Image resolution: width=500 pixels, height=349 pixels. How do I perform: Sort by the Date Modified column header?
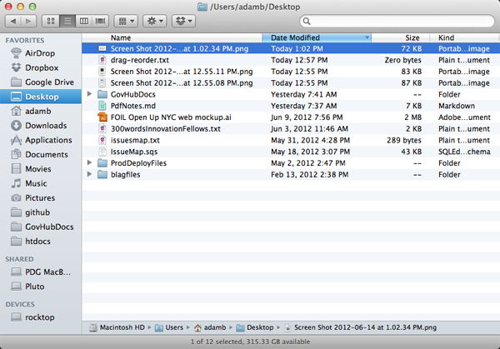317,37
